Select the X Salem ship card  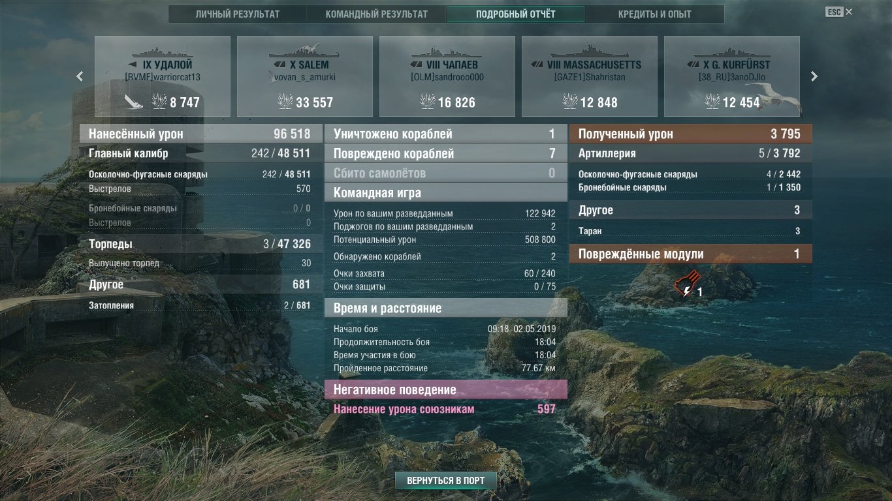point(305,76)
